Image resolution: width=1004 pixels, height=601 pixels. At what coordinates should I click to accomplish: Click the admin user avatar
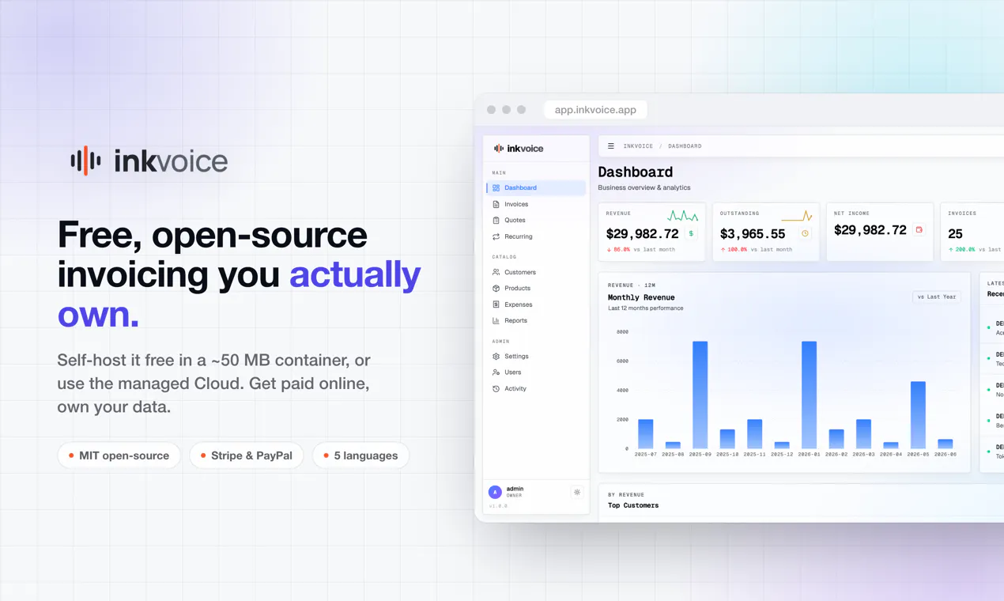(495, 492)
